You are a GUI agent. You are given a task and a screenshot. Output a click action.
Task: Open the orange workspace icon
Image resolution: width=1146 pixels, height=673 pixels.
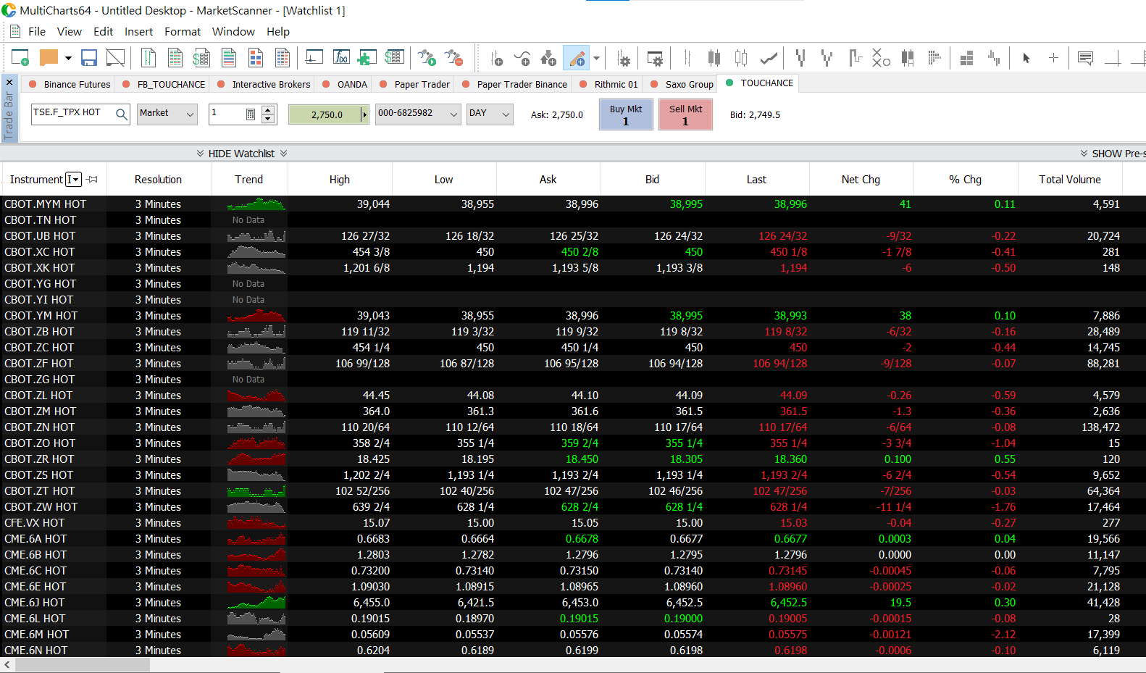coord(49,58)
